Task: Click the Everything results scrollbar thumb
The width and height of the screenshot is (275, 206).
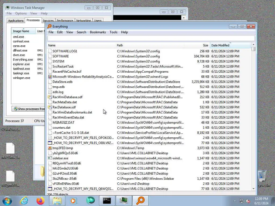Action: 253,49
